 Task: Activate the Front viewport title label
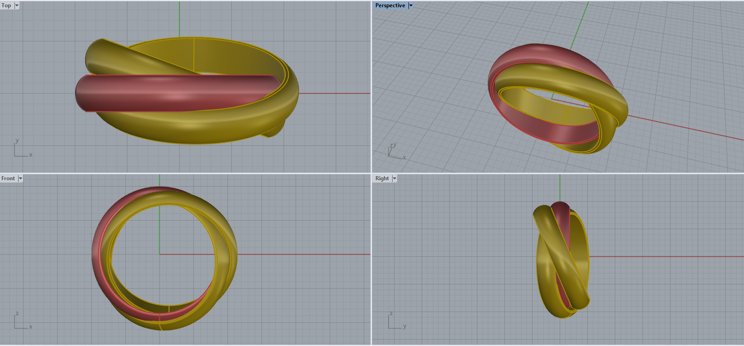pyautogui.click(x=8, y=178)
